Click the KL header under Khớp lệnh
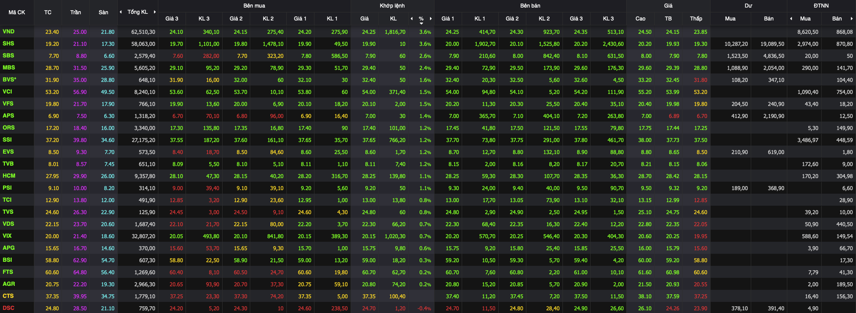 (393, 19)
